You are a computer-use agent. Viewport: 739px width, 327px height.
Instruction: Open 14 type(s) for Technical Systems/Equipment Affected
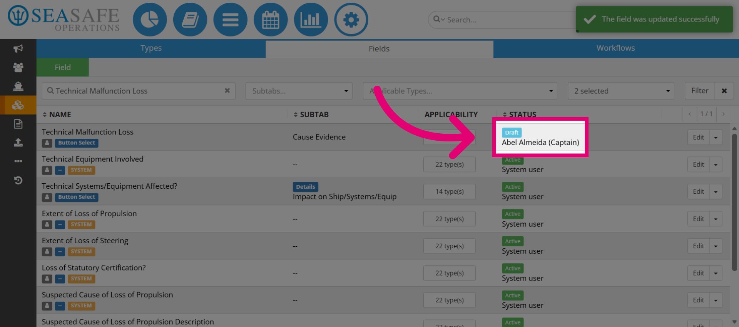[x=450, y=191]
